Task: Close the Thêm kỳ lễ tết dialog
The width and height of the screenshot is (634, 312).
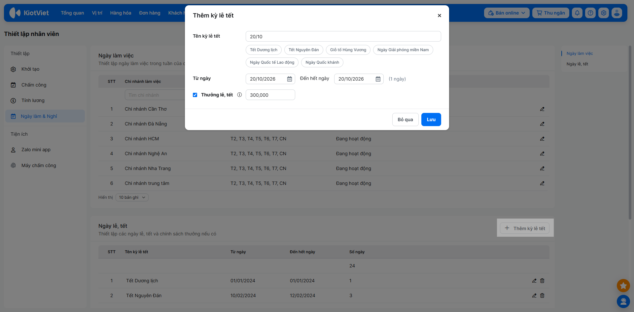Action: coord(439,16)
